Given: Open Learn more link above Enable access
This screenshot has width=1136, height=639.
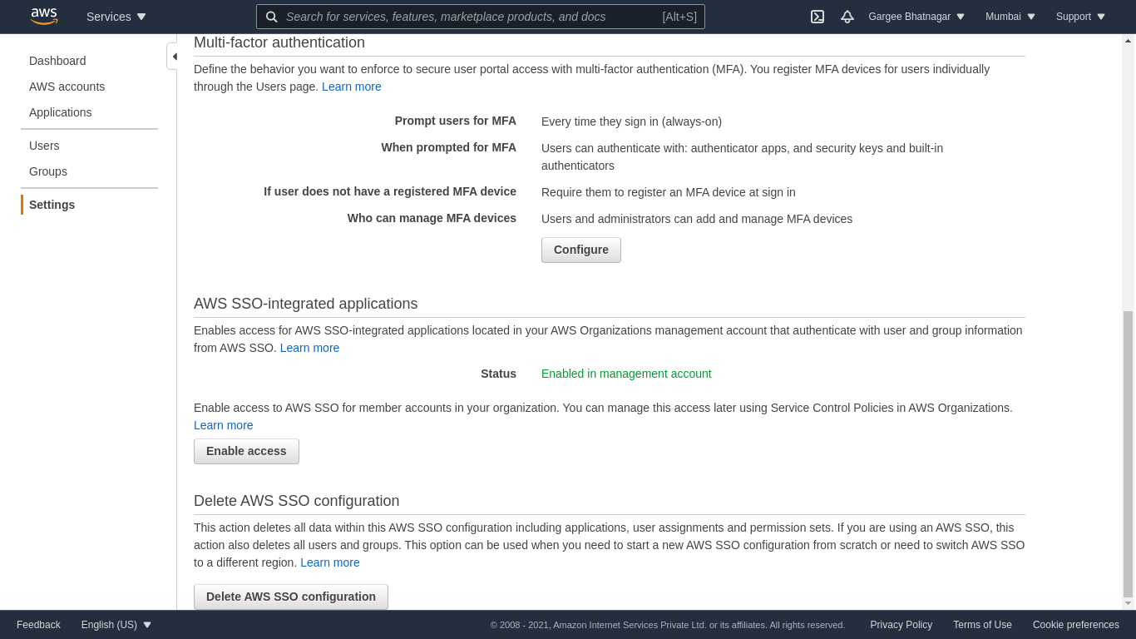Looking at the screenshot, I should 224,425.
